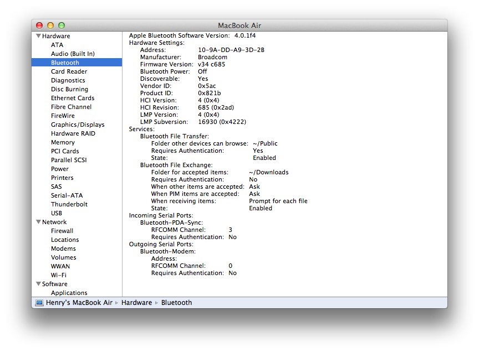Select Modems under Network
This screenshot has width=479, height=352.
[63, 249]
